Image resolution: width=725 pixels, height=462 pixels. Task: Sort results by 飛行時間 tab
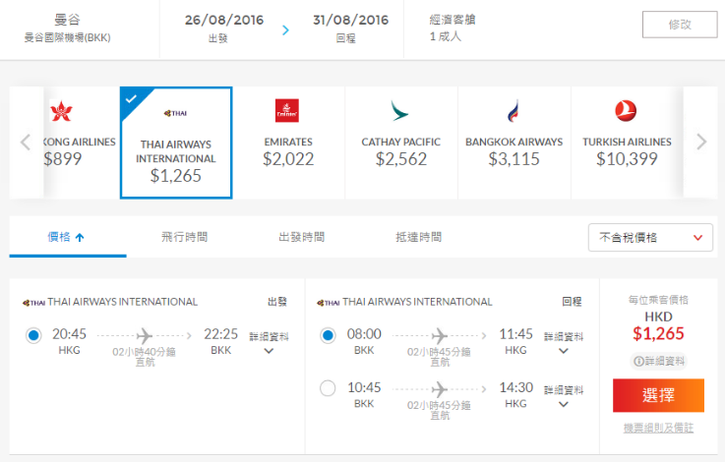tap(185, 237)
